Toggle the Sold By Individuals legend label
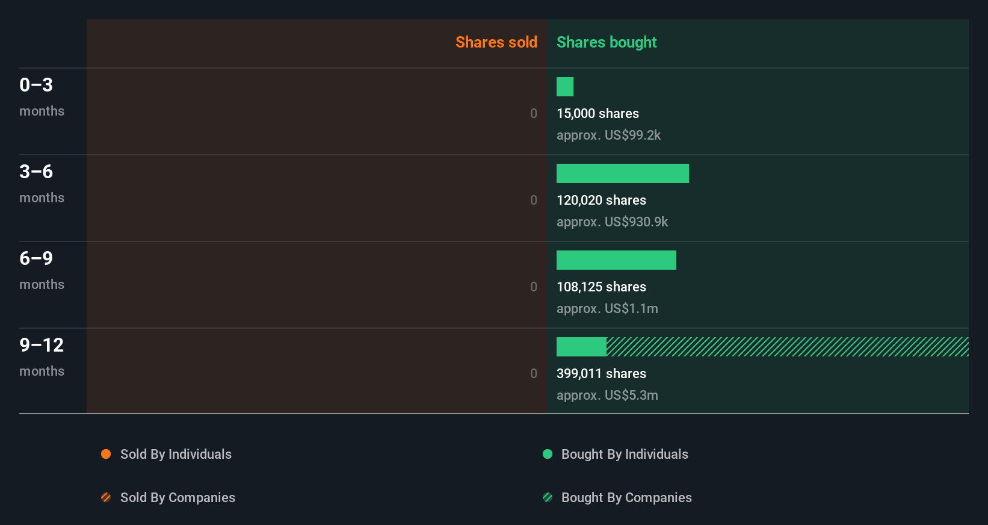Screen dimensions: 988x525 pos(176,454)
